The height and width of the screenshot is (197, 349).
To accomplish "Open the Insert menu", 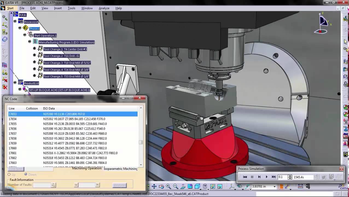I will pos(58,8).
